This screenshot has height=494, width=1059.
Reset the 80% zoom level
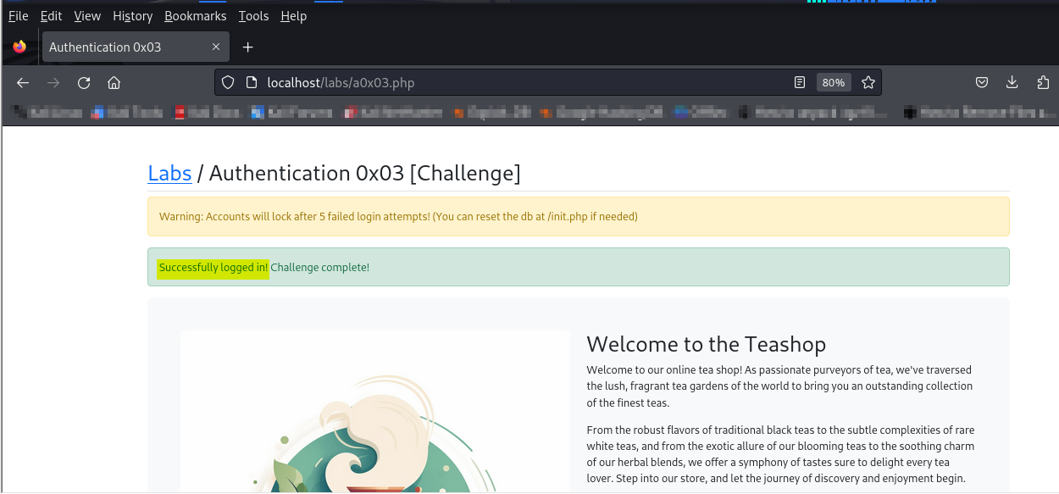coord(834,82)
